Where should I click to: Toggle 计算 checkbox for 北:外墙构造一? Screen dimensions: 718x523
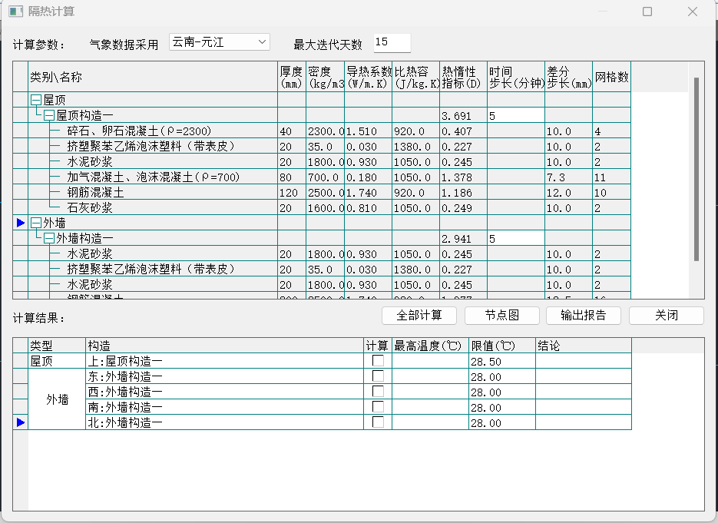click(378, 422)
